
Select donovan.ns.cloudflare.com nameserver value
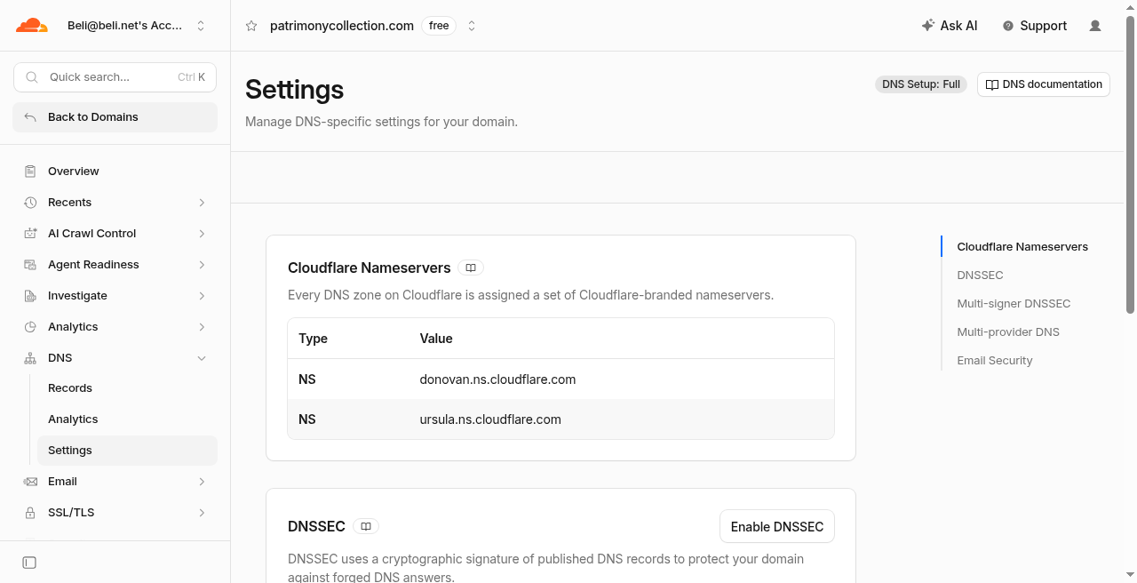pyautogui.click(x=497, y=379)
